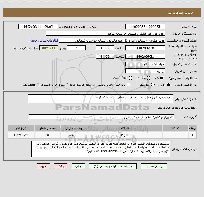Click the delivery city بجنورد field

pos(145,71)
